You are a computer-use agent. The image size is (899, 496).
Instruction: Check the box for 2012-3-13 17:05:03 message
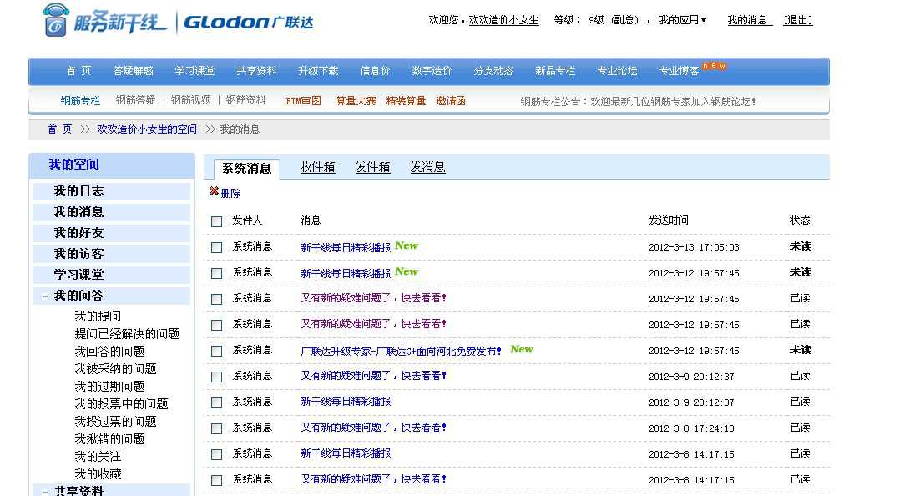click(x=217, y=248)
